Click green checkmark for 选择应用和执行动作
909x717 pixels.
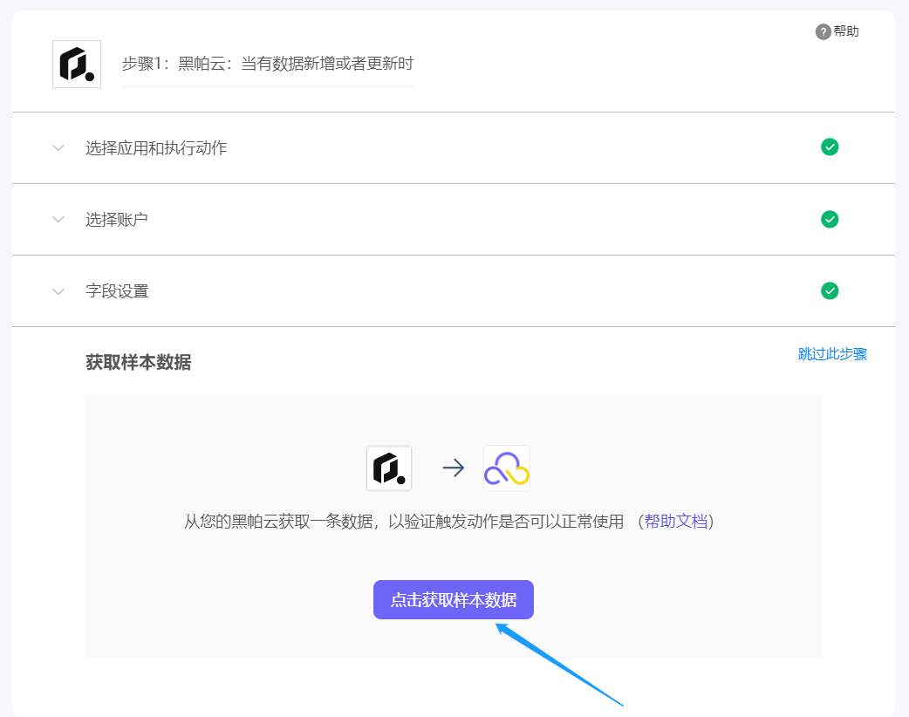click(x=830, y=147)
